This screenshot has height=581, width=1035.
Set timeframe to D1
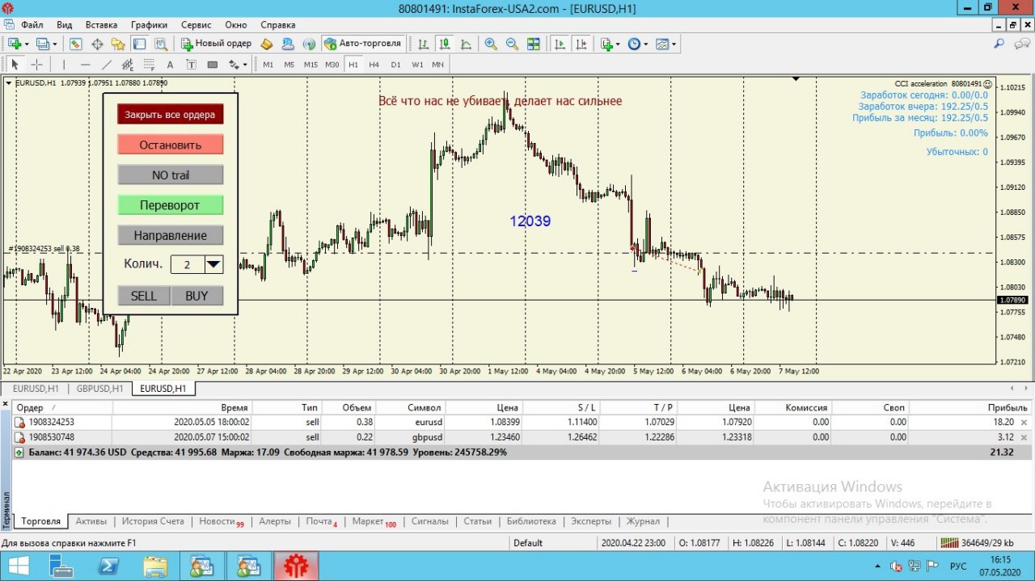[x=395, y=65]
